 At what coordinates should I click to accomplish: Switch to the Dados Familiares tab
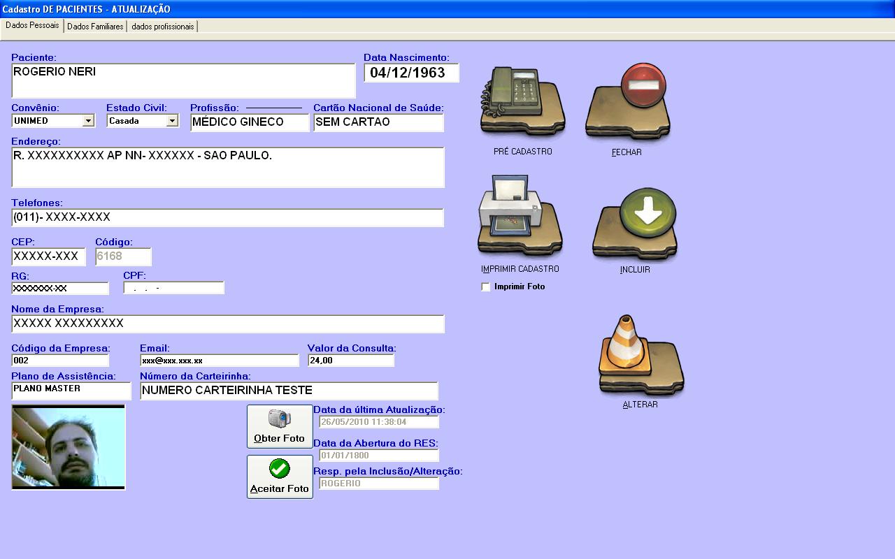[95, 26]
